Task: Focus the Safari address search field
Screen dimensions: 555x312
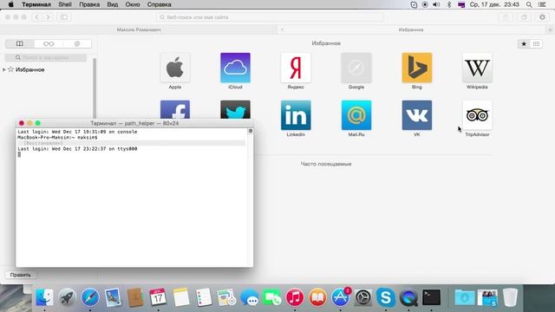Action: 270,17
